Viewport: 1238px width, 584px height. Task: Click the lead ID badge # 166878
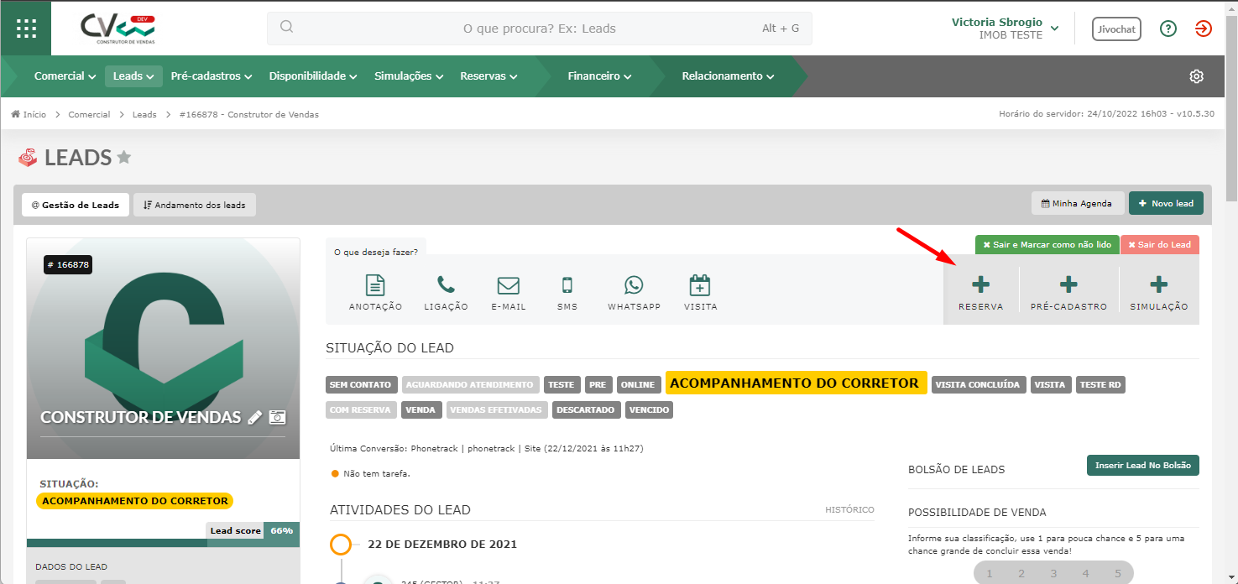click(68, 264)
